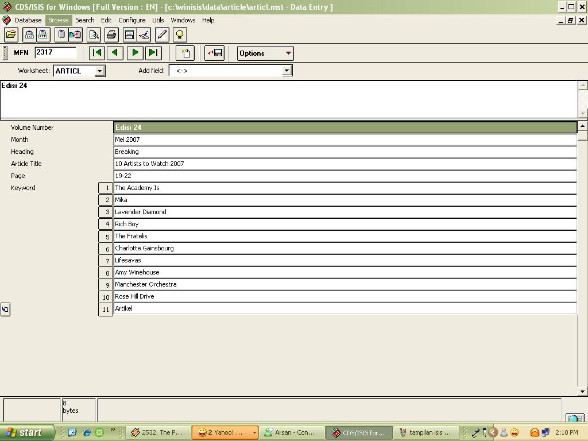Screen dimensions: 588x441
Task: Click keyword field Artikel
Action: coord(345,308)
